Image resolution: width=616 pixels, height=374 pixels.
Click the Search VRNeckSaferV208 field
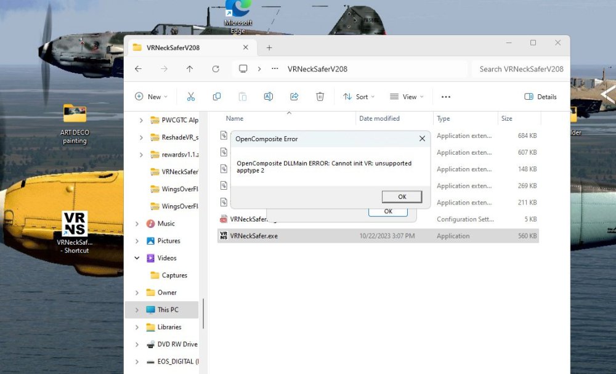click(521, 69)
